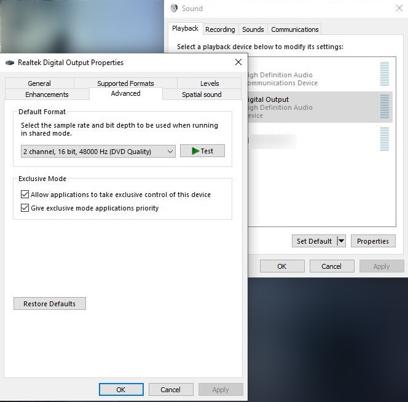Click the Communications Device level meter
Image resolution: width=408 pixels, height=402 pixels.
click(385, 74)
